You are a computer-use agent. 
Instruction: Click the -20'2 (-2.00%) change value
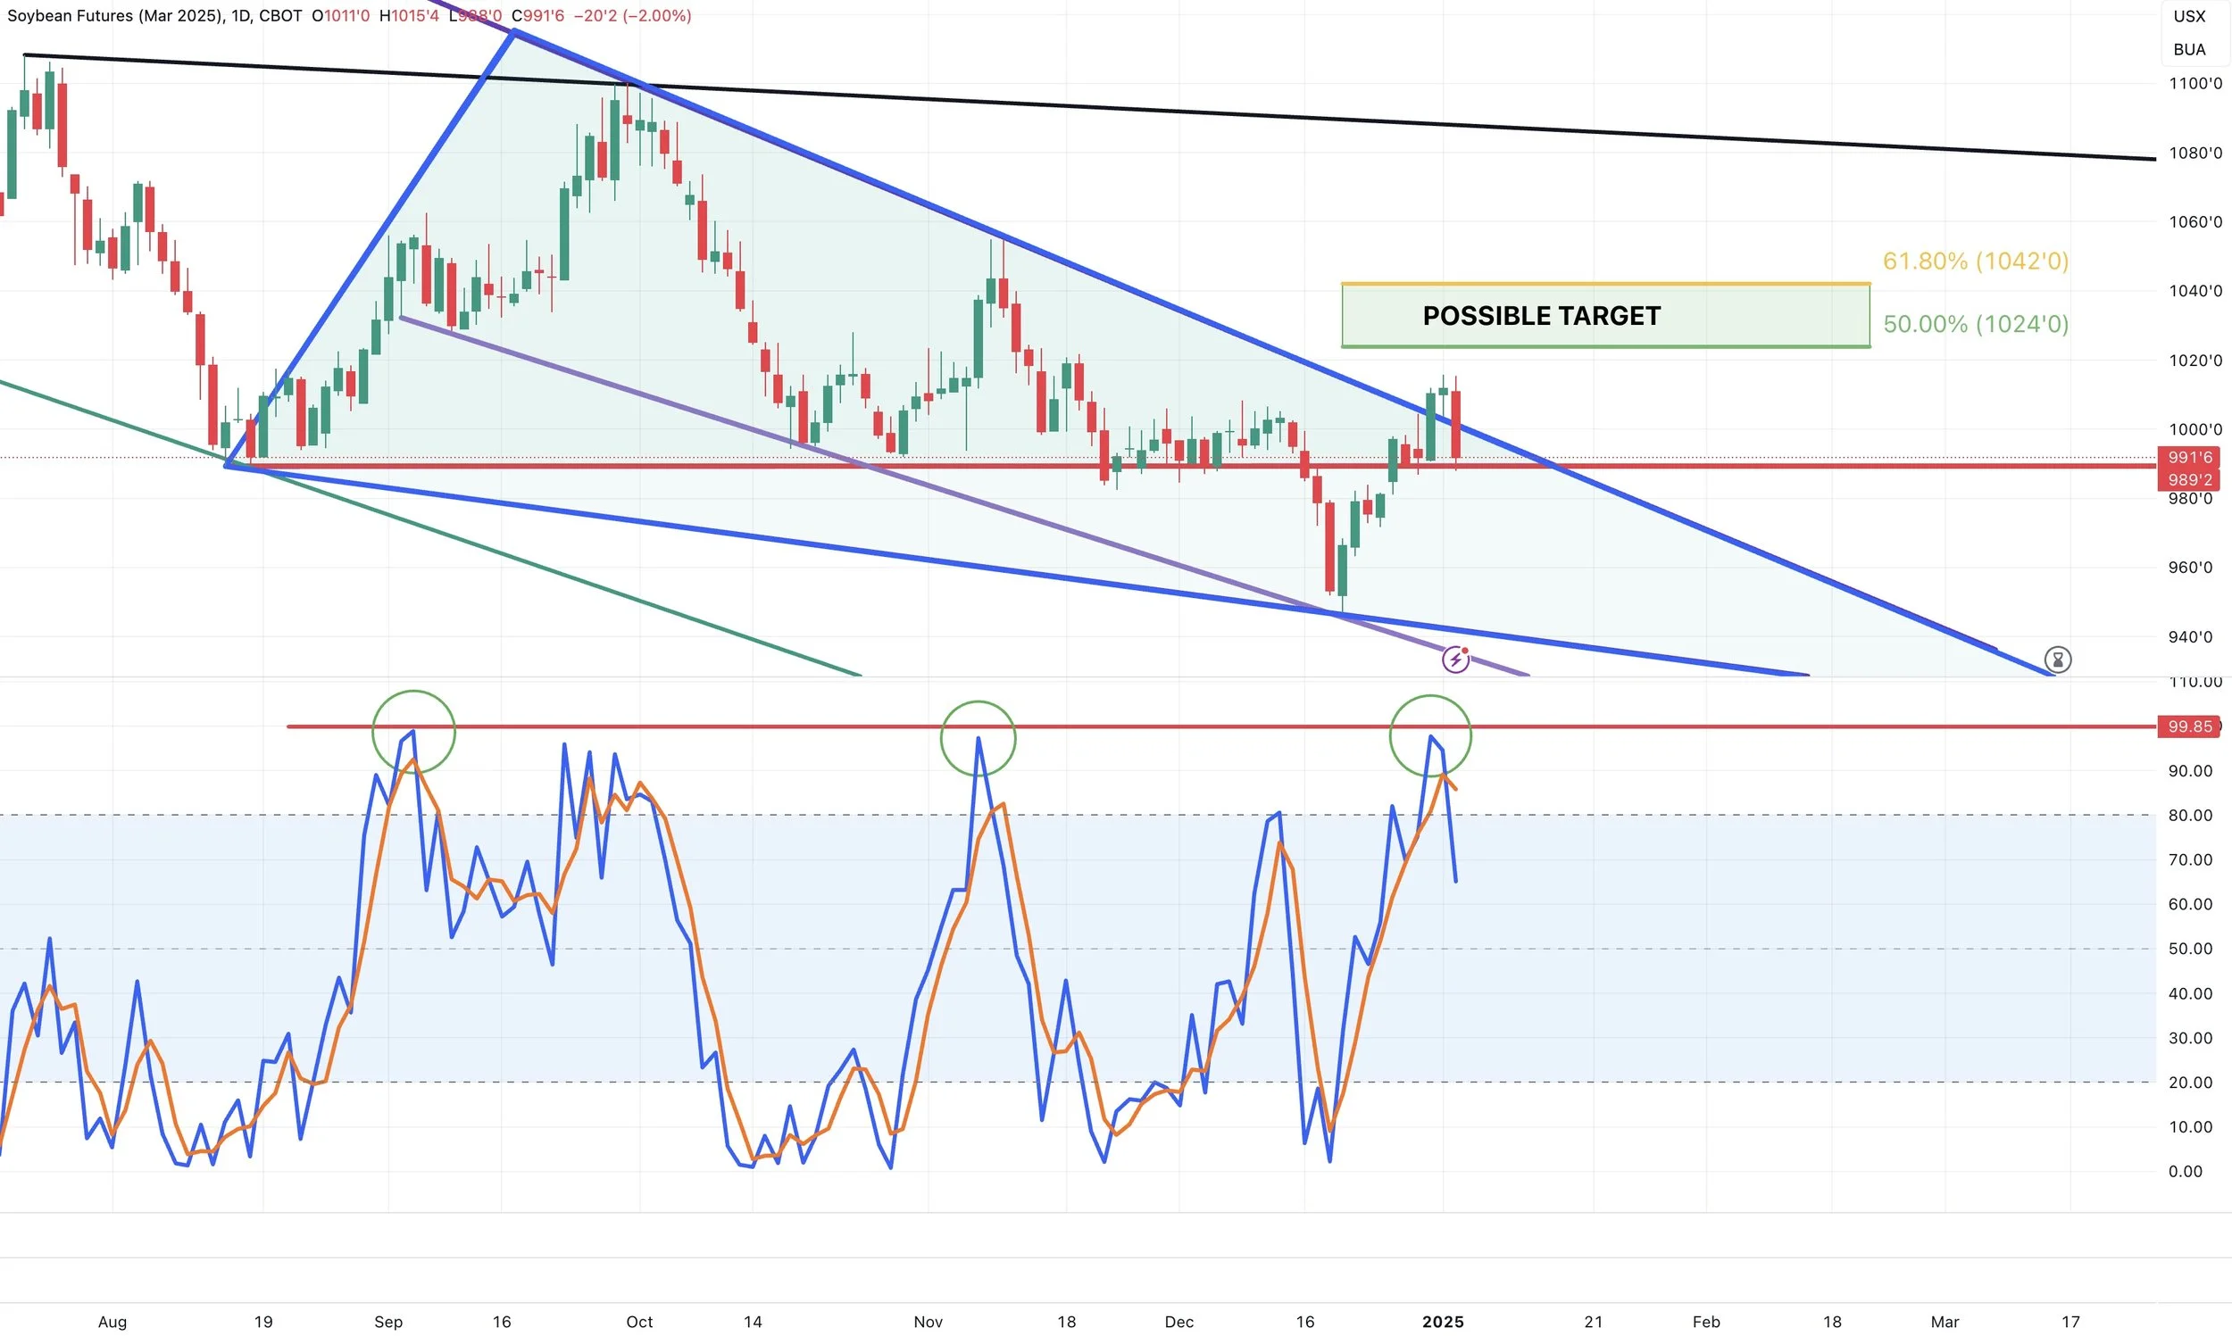tap(632, 15)
